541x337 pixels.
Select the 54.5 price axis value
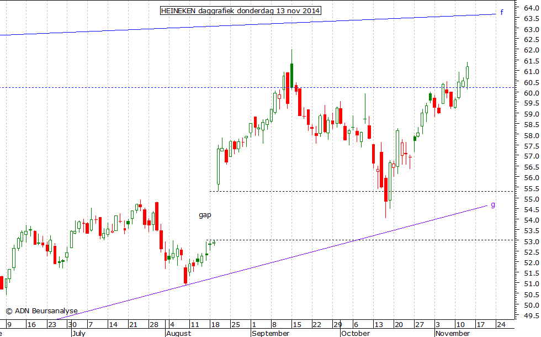(x=531, y=209)
